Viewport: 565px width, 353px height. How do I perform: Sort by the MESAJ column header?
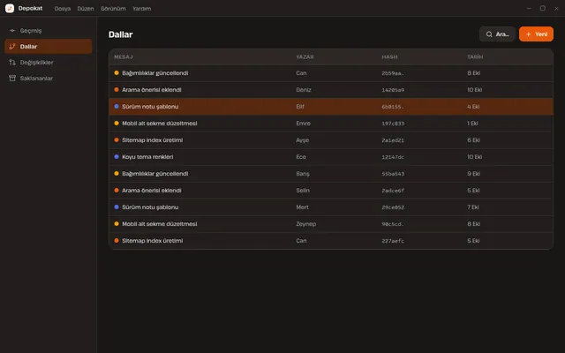tap(124, 56)
